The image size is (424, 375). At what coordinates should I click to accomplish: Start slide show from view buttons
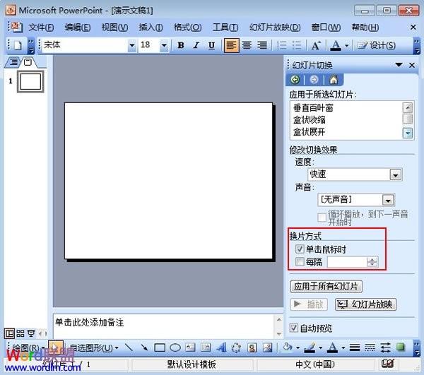pos(31,333)
